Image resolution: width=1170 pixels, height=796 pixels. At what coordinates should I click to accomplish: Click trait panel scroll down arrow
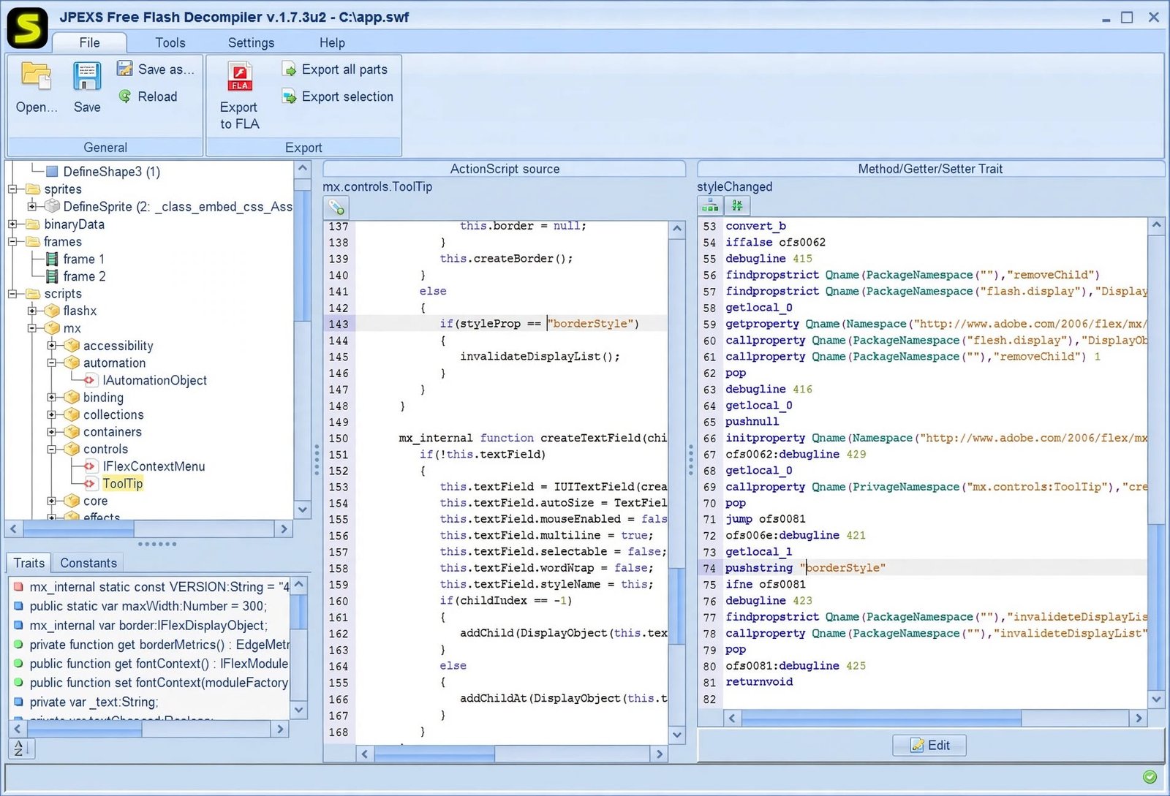(x=1156, y=699)
